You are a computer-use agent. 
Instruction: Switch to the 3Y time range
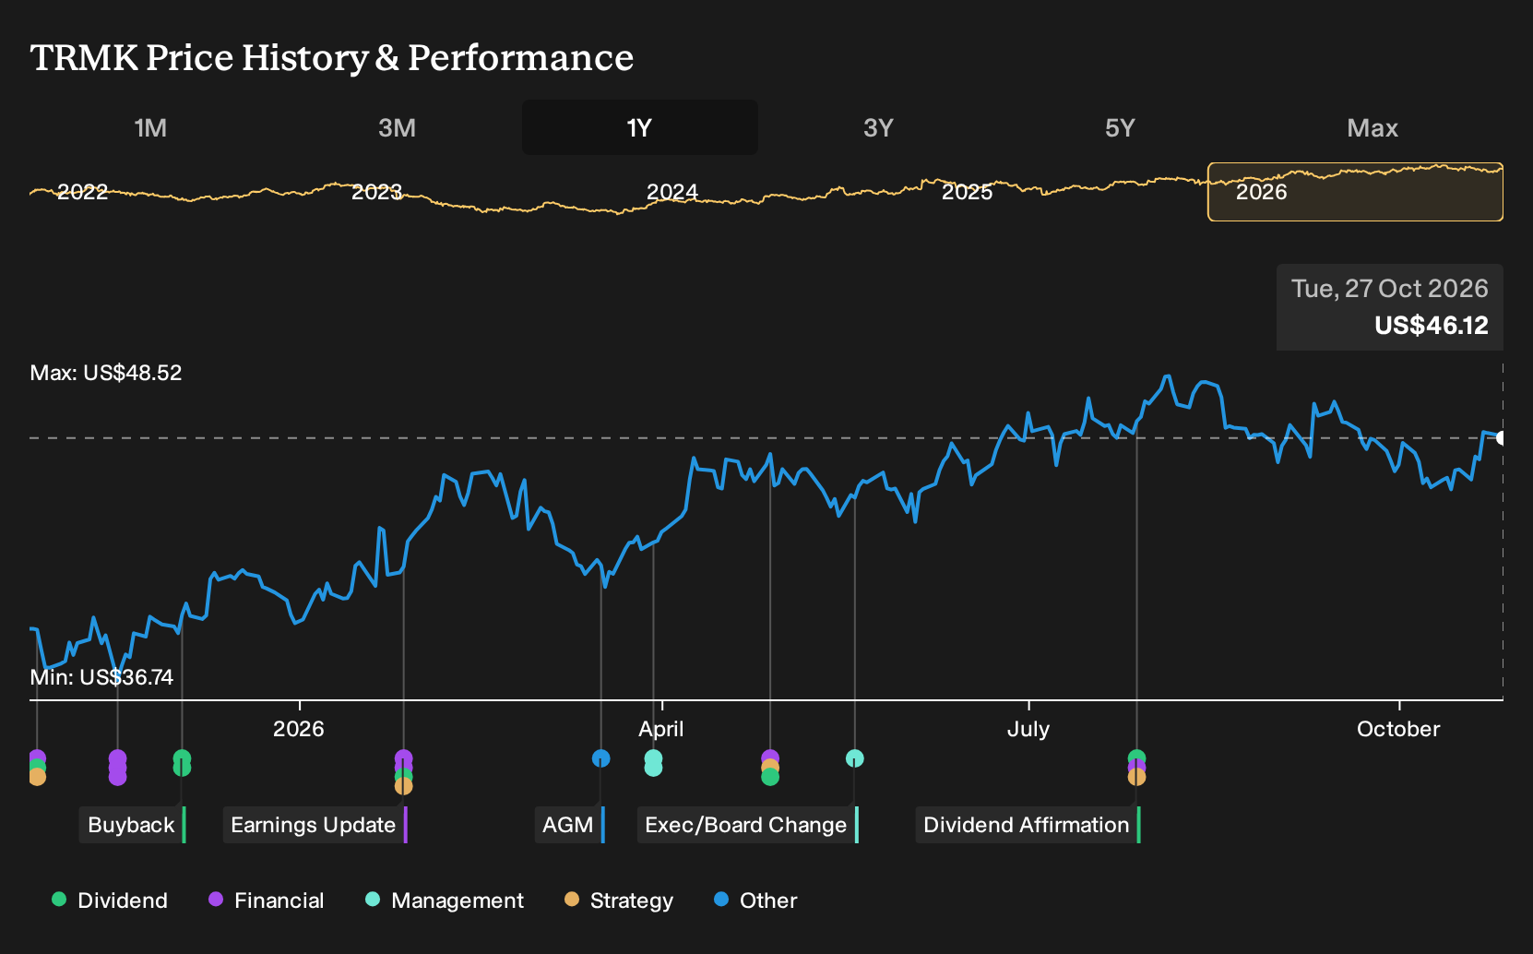tap(878, 127)
